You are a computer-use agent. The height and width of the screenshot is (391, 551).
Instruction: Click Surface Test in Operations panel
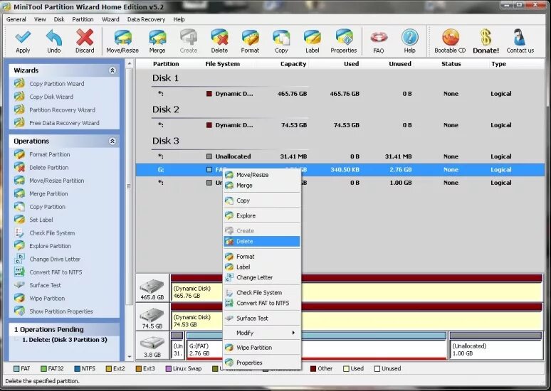click(x=45, y=285)
